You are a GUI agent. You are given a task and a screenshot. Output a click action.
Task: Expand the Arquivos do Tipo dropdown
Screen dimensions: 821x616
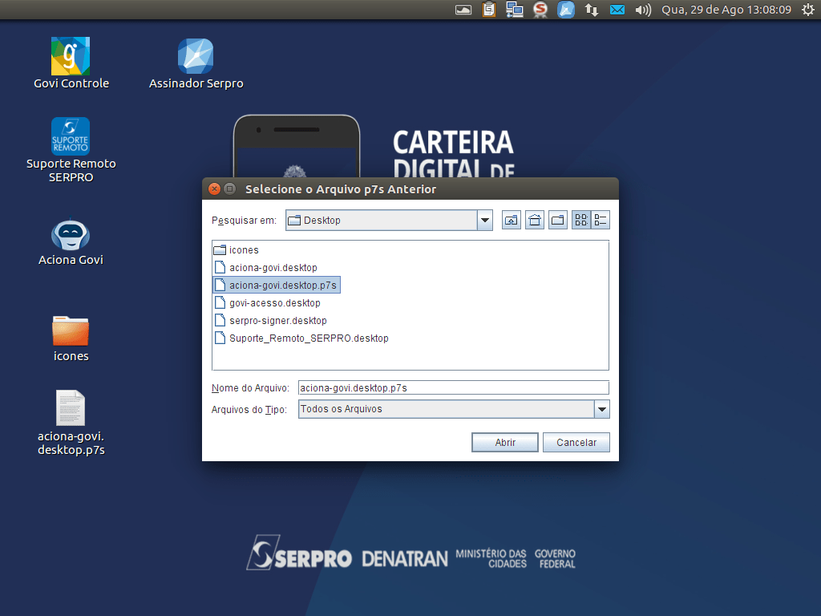[x=602, y=409]
